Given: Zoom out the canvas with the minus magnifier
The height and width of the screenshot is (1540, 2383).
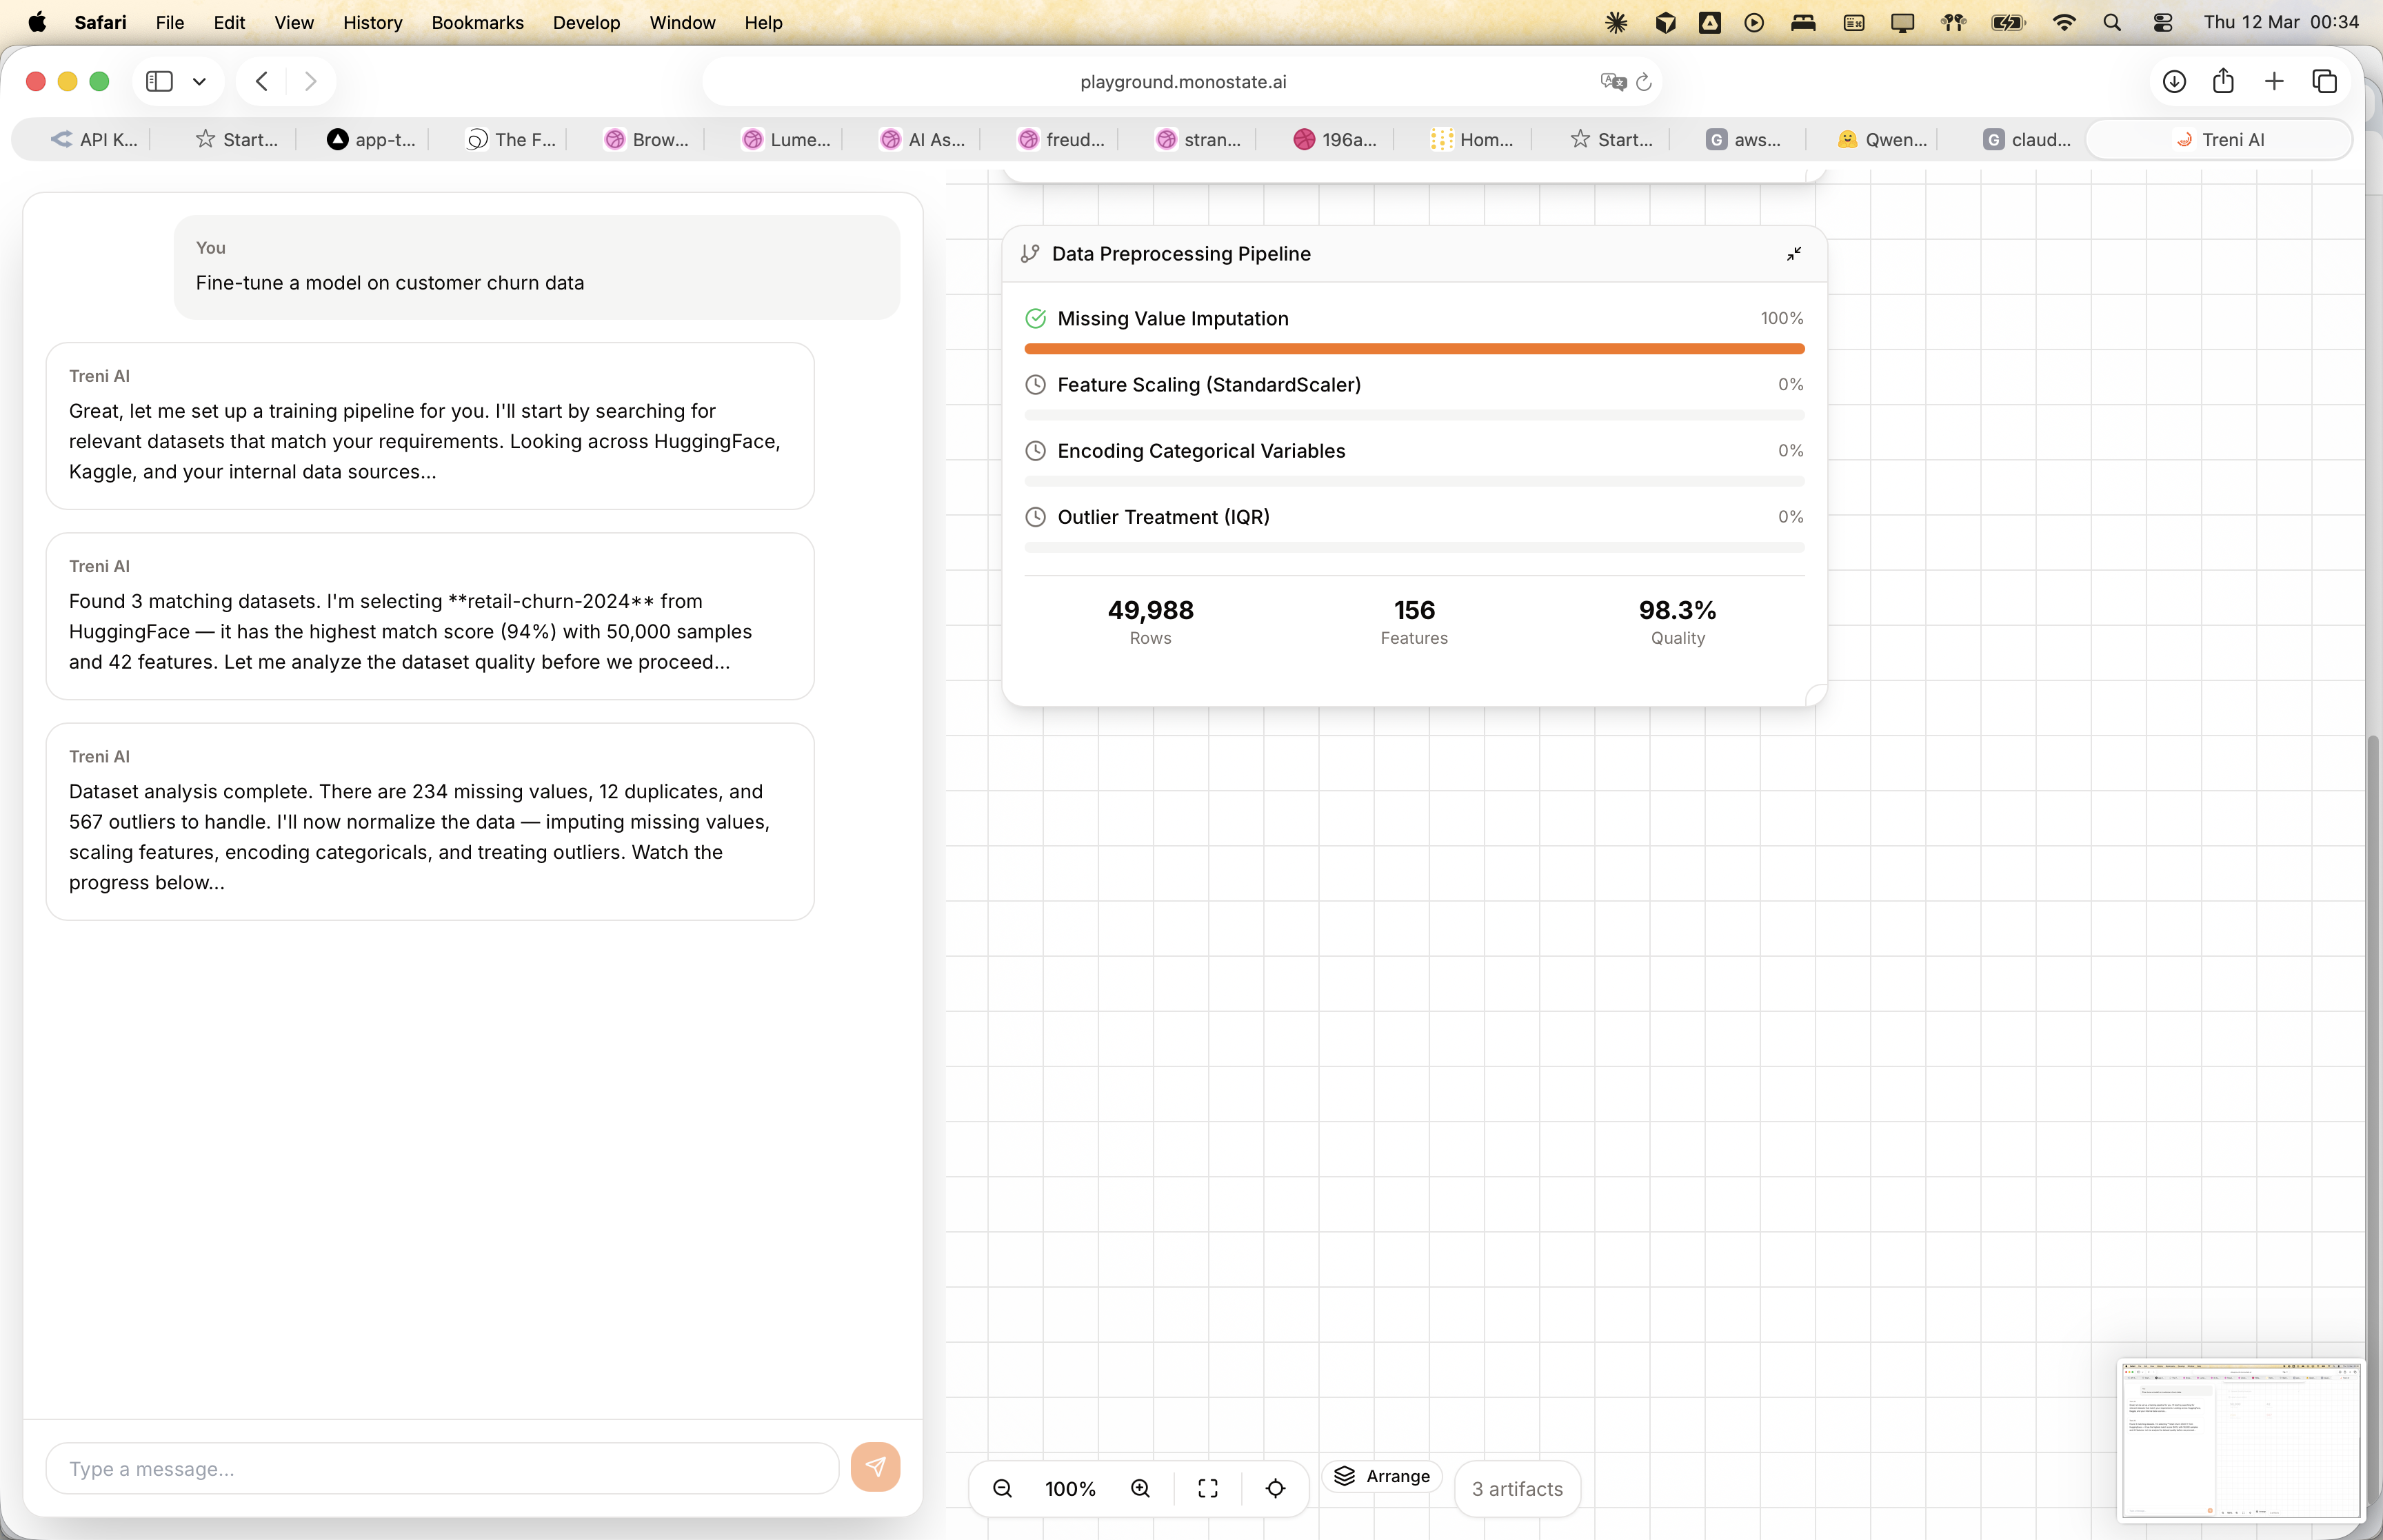Looking at the screenshot, I should pos(1002,1488).
